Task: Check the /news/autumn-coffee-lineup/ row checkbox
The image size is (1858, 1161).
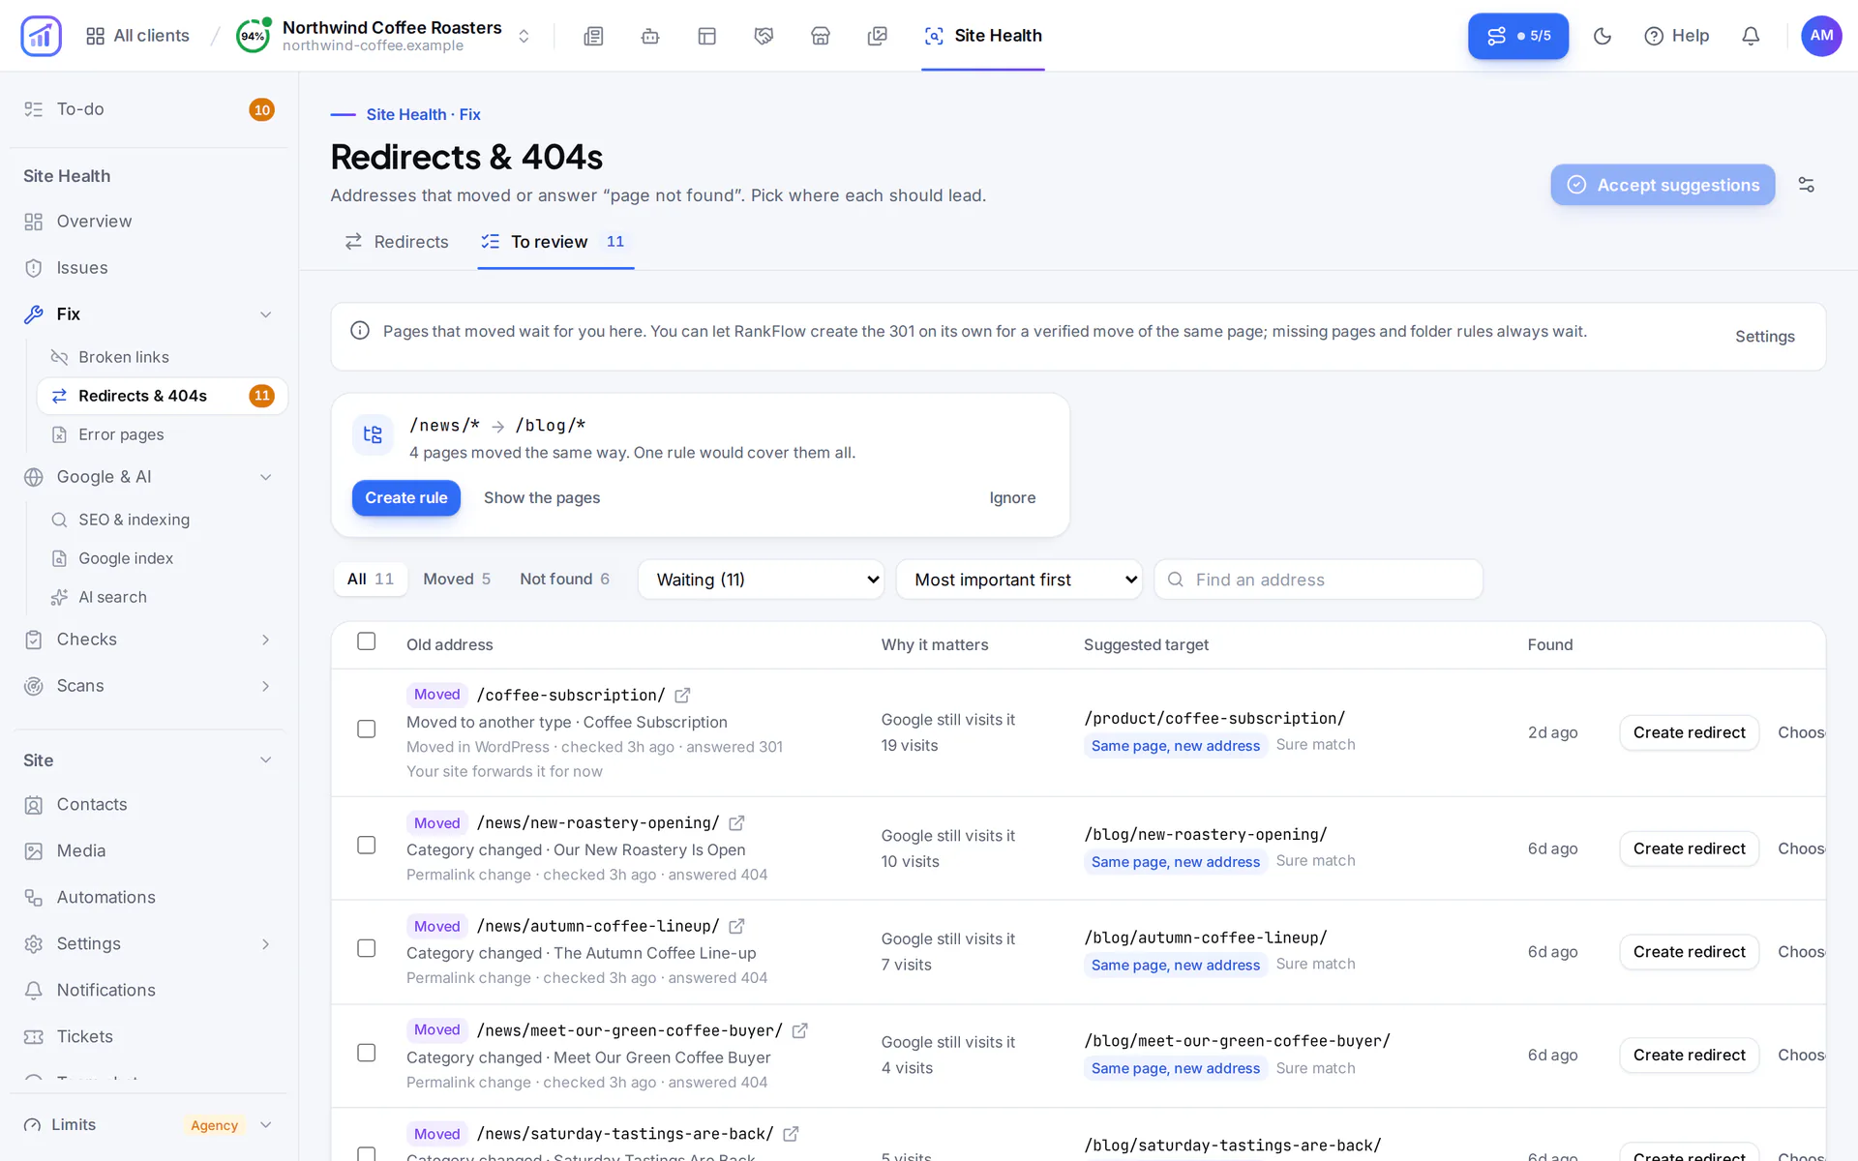Action: click(x=366, y=948)
